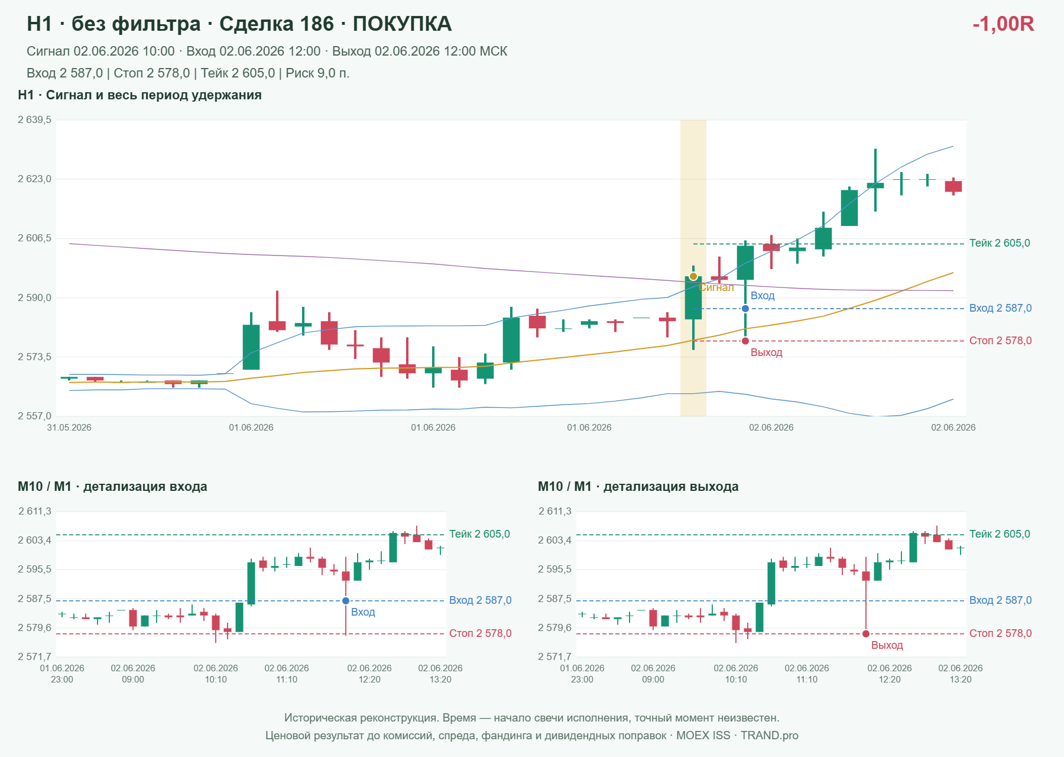Viewport: 1064px width, 757px height.
Task: Click the 'Вход 2 587,0' label on H1 chart
Action: [1000, 308]
